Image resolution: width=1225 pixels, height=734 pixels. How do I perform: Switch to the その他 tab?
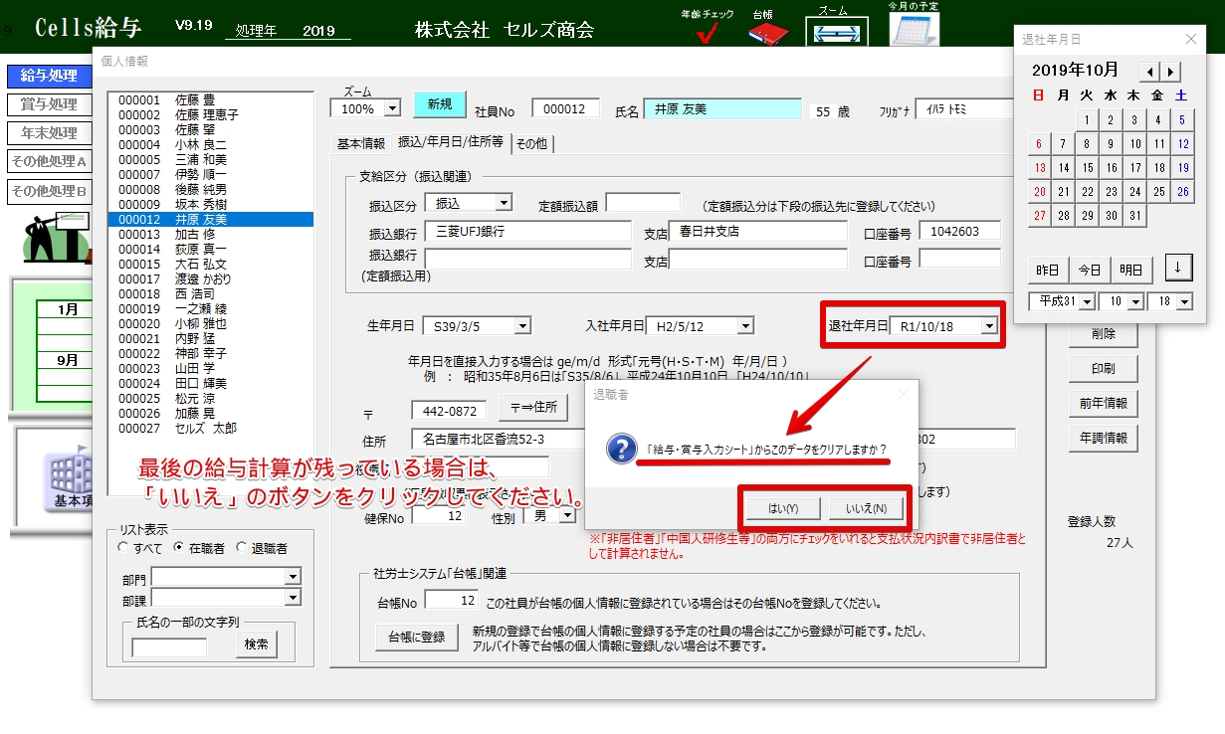click(531, 143)
